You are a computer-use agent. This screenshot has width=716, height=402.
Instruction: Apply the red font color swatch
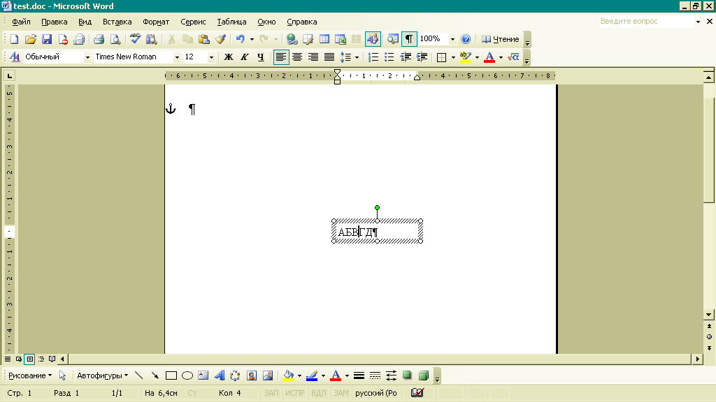pyautogui.click(x=489, y=57)
